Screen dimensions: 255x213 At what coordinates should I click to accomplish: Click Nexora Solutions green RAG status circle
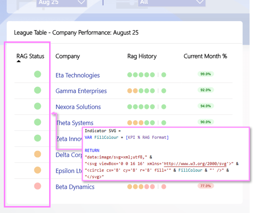37,106
